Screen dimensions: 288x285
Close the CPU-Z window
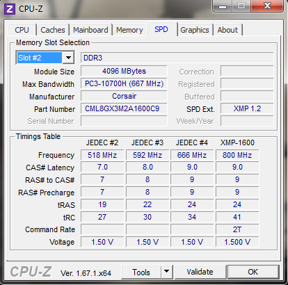click(267, 6)
